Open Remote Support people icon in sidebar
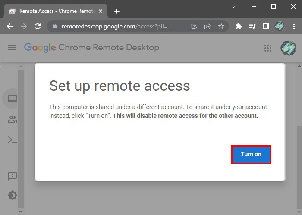This screenshot has height=215, width=302. coord(12,120)
